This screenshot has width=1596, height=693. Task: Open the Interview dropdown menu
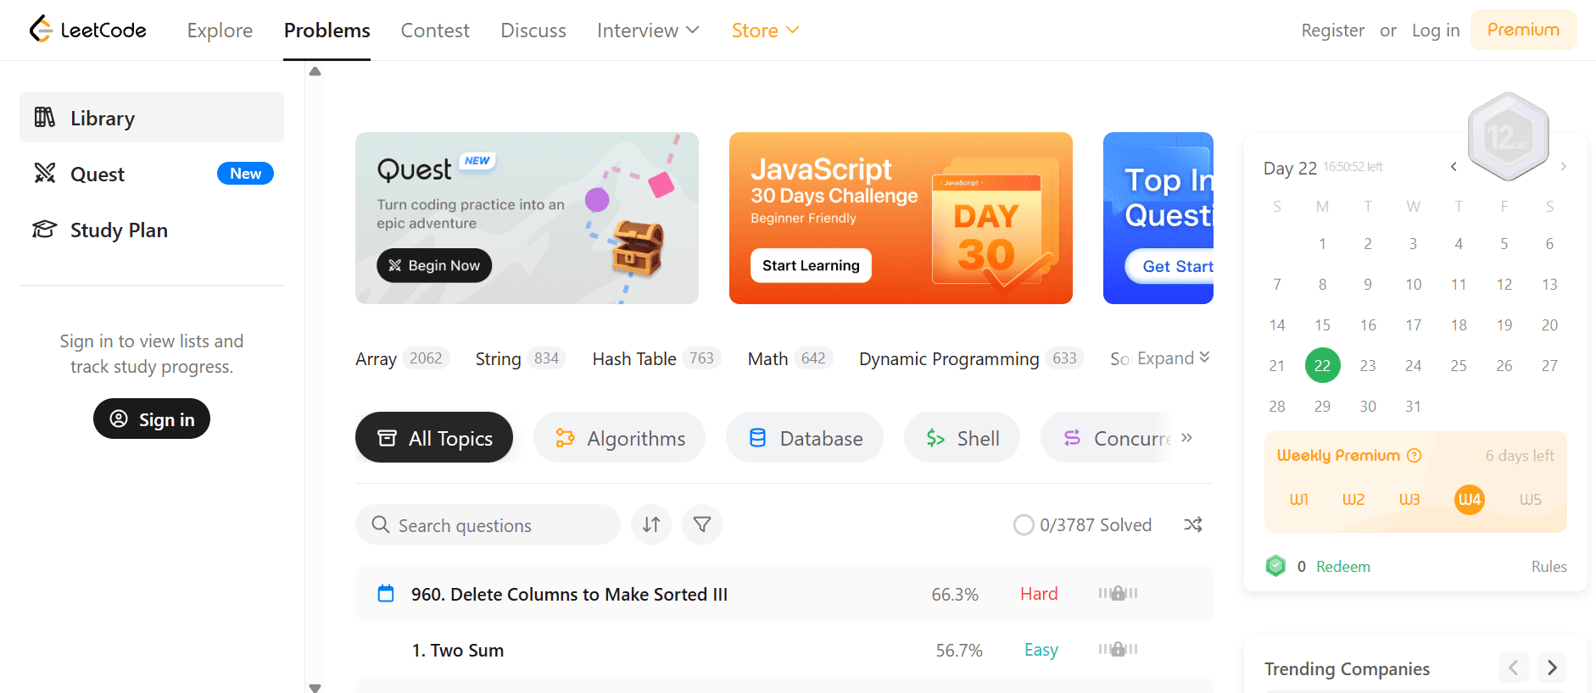[648, 30]
